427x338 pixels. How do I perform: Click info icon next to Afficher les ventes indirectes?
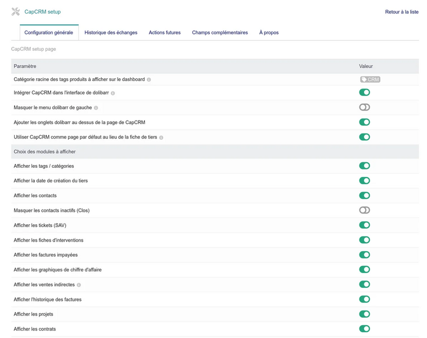pos(79,285)
